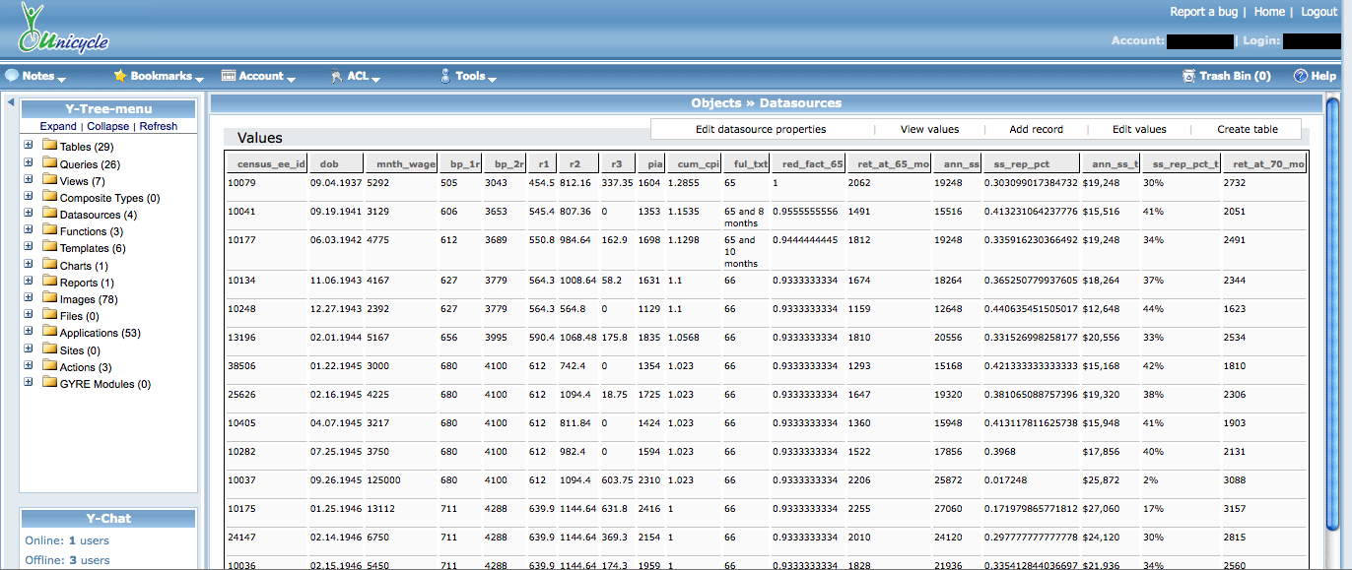This screenshot has width=1352, height=570.
Task: Click the Logout link
Action: tap(1318, 12)
